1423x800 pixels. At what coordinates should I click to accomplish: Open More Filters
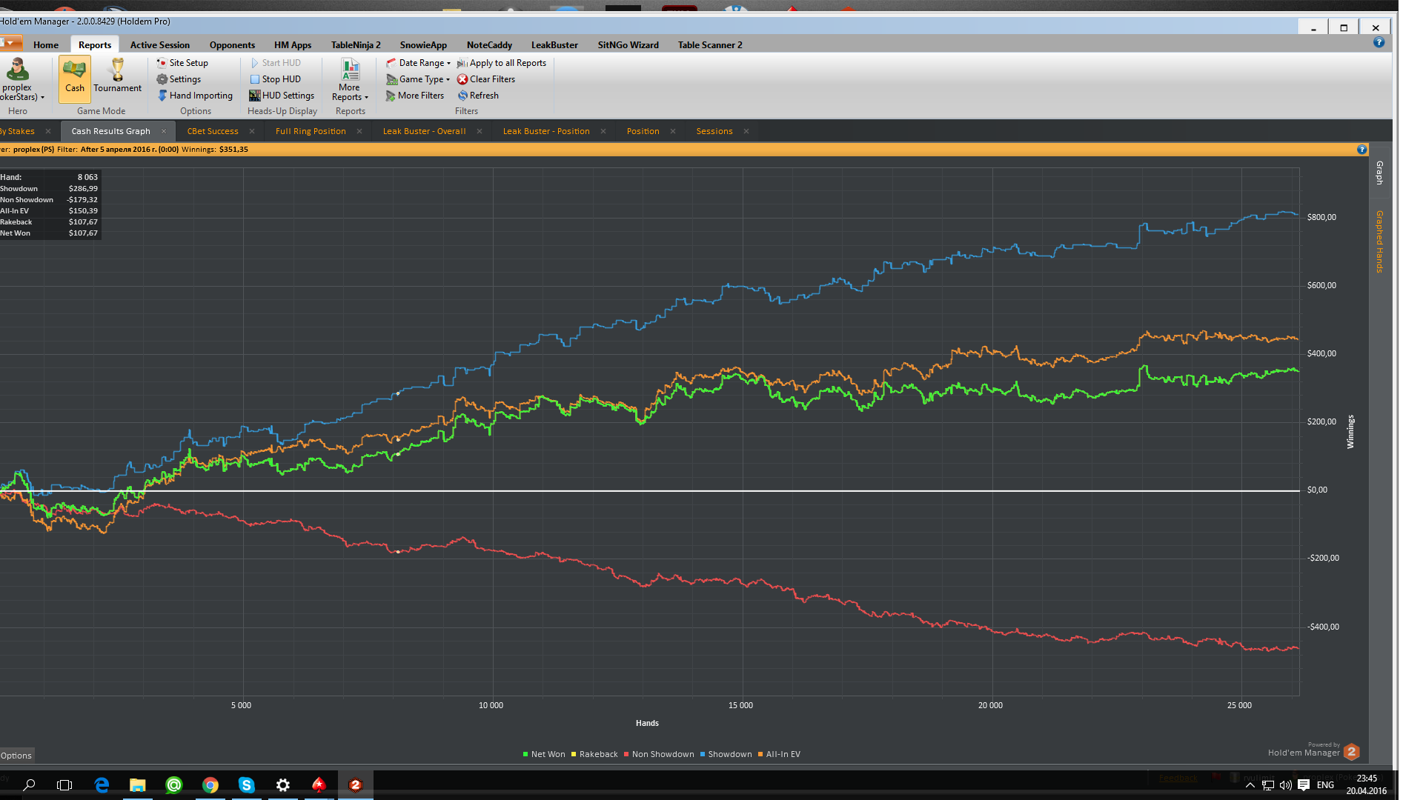click(415, 96)
